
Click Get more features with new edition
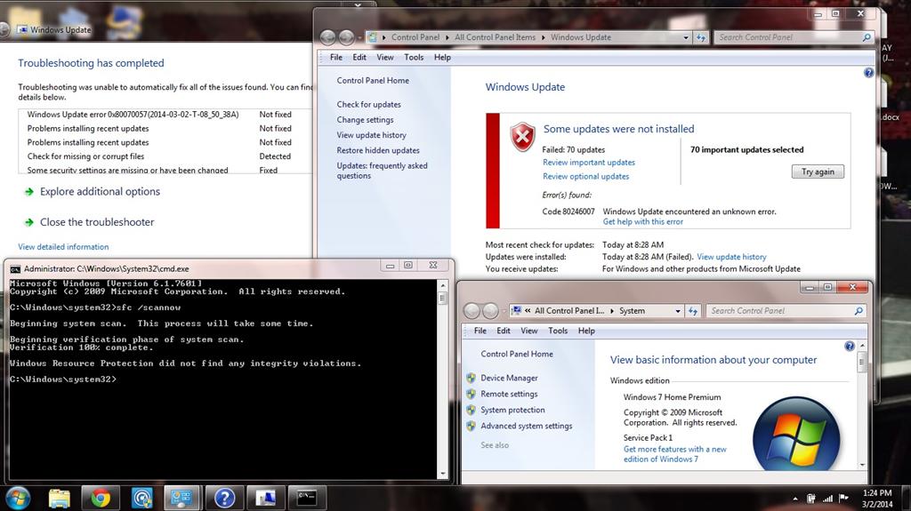674,454
